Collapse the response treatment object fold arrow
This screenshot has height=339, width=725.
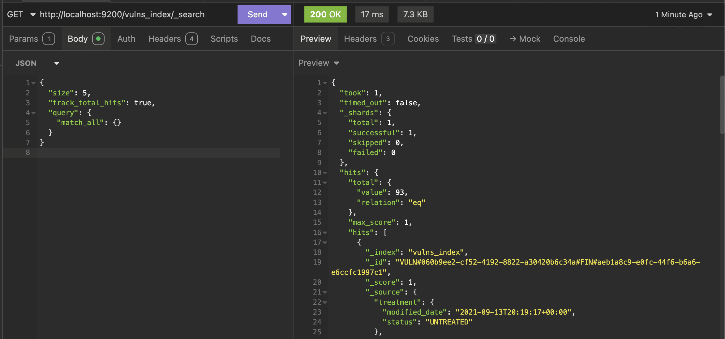tap(325, 303)
